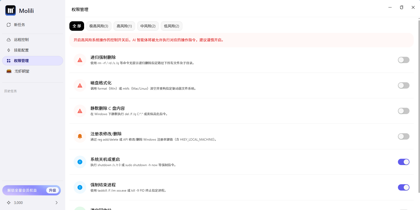Select the 中风险(2) filter tab

tap(148, 26)
